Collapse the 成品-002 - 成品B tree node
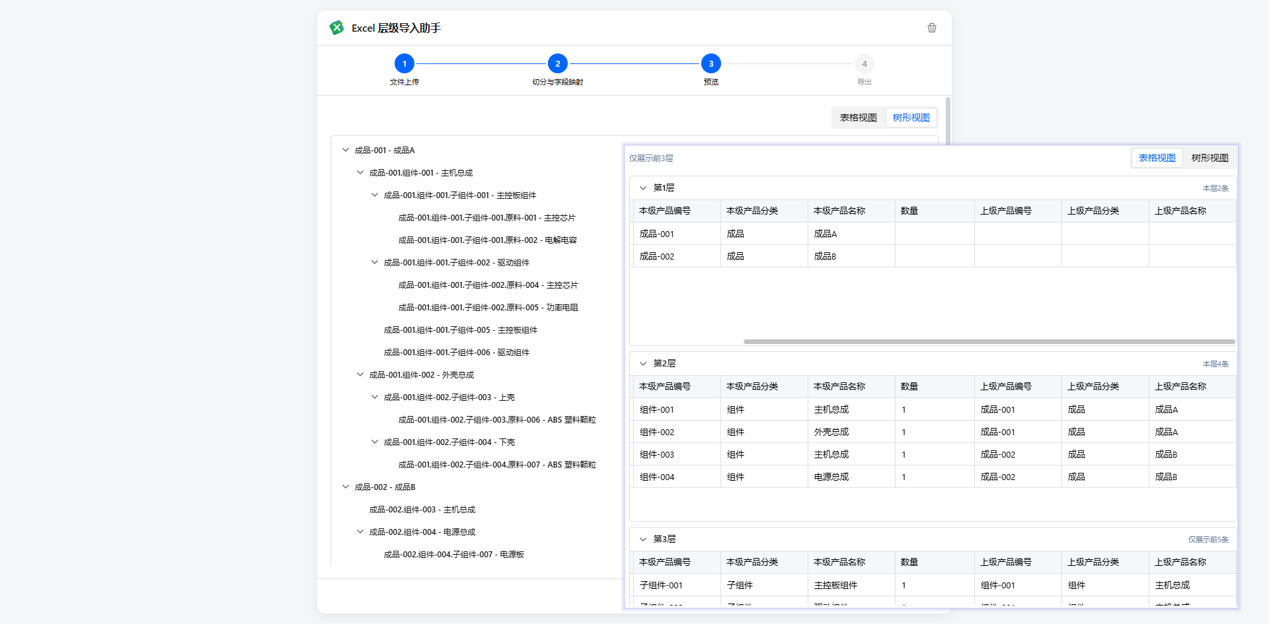1269x624 pixels. pos(346,487)
